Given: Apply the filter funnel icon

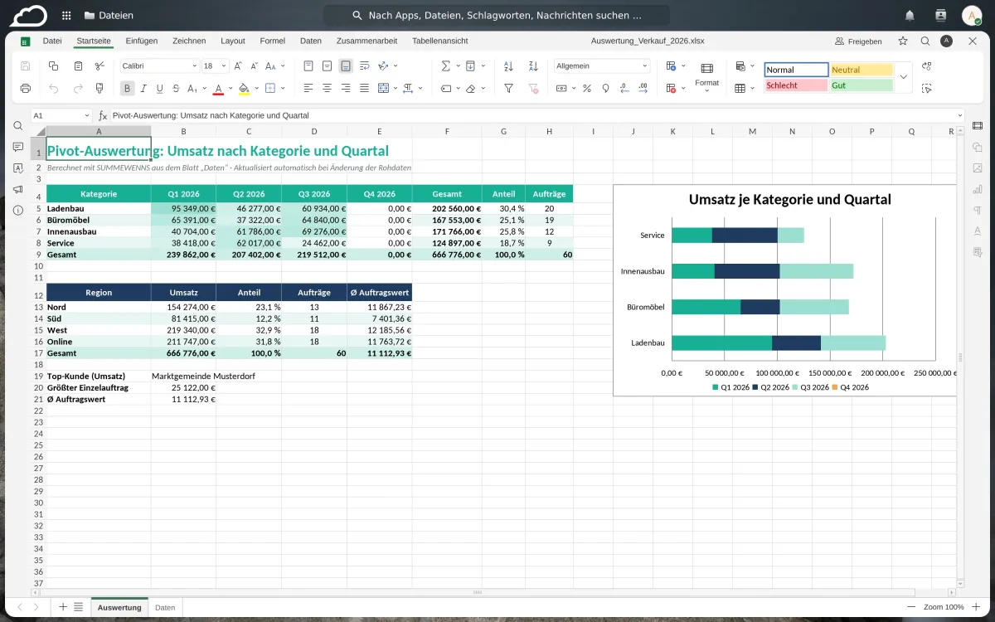Looking at the screenshot, I should (x=509, y=88).
